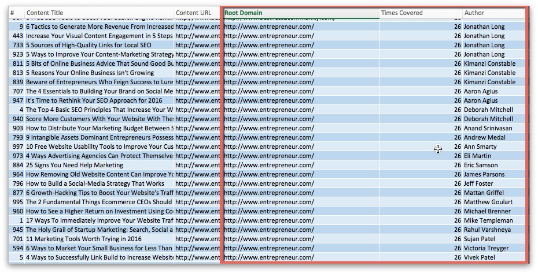Click author cell Michael Brenner
Screen dimensions: 538x274
tap(493, 211)
